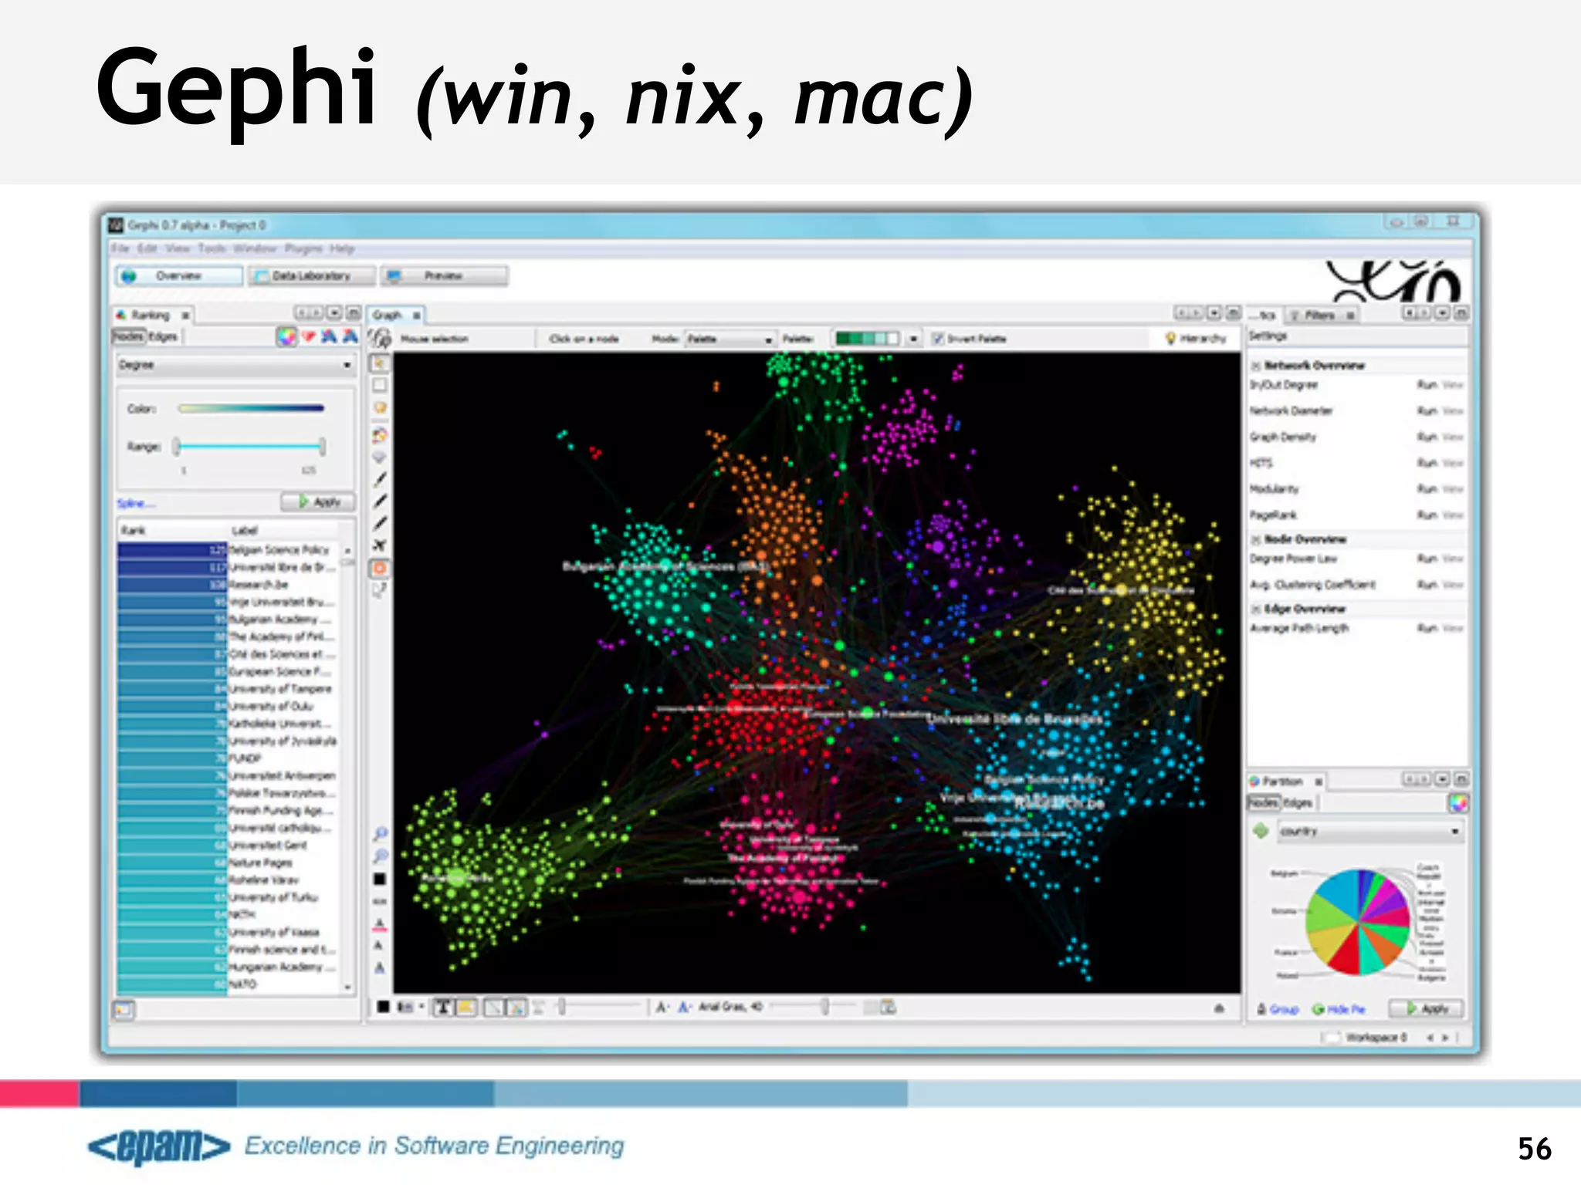
Task: Switch to the Preview tab
Action: 444,276
